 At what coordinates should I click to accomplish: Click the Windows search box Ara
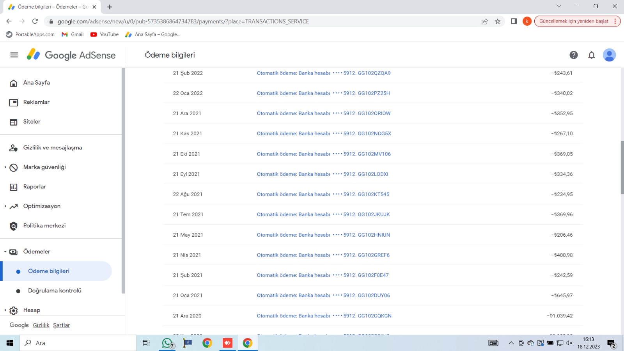(x=78, y=343)
